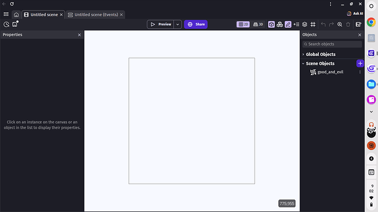Open the calendar icon in the shelf
Image resolution: width=378 pixels, height=212 pixels.
coord(371,172)
